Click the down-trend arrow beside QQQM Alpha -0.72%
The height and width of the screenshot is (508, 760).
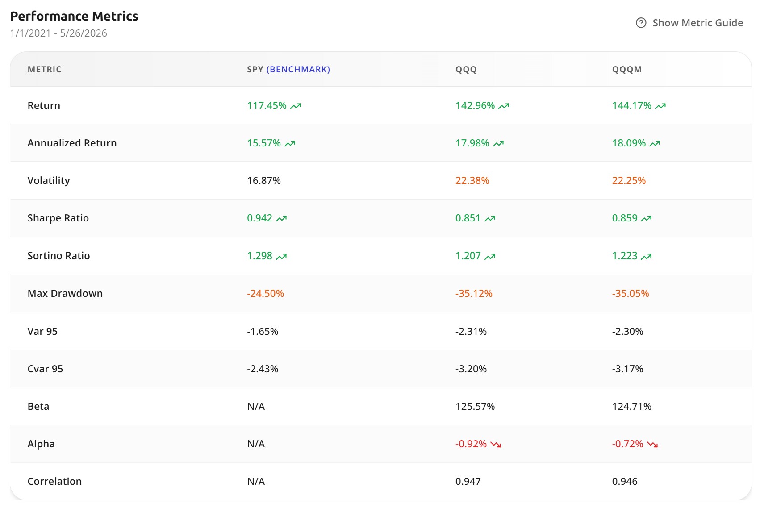652,444
